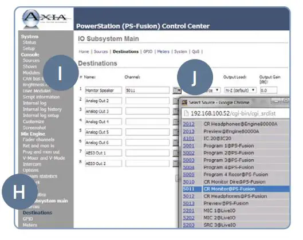The image size is (303, 240).
Task: Open V-Mixer and V-Mode page
Action: [x=44, y=158]
